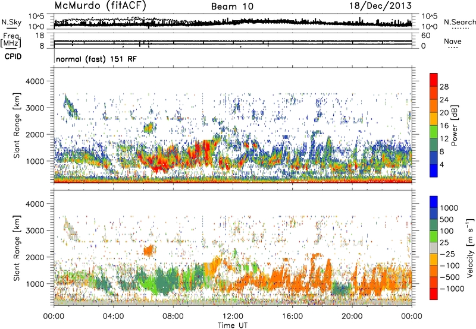This screenshot has height=329, width=476.
Task: Click the solid line sample under N.Sky
Action: click(x=11, y=28)
